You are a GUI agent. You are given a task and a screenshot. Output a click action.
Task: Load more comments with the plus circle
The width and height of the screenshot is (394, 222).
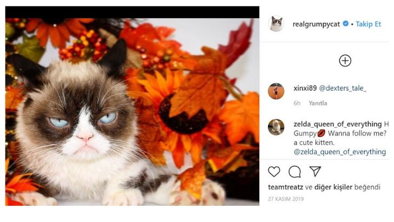pos(345,61)
